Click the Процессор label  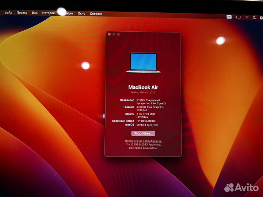pos(127,100)
